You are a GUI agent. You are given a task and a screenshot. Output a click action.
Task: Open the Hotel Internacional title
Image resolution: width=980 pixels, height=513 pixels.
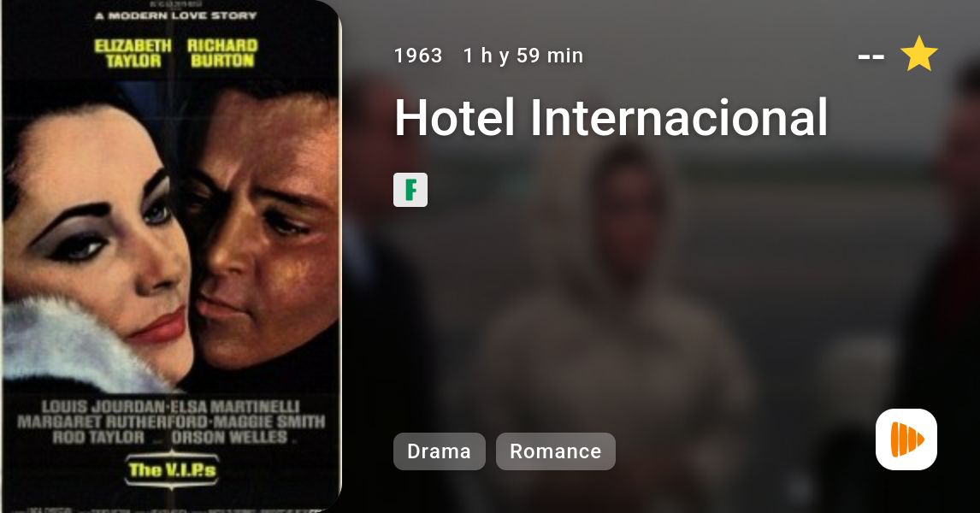pos(611,117)
